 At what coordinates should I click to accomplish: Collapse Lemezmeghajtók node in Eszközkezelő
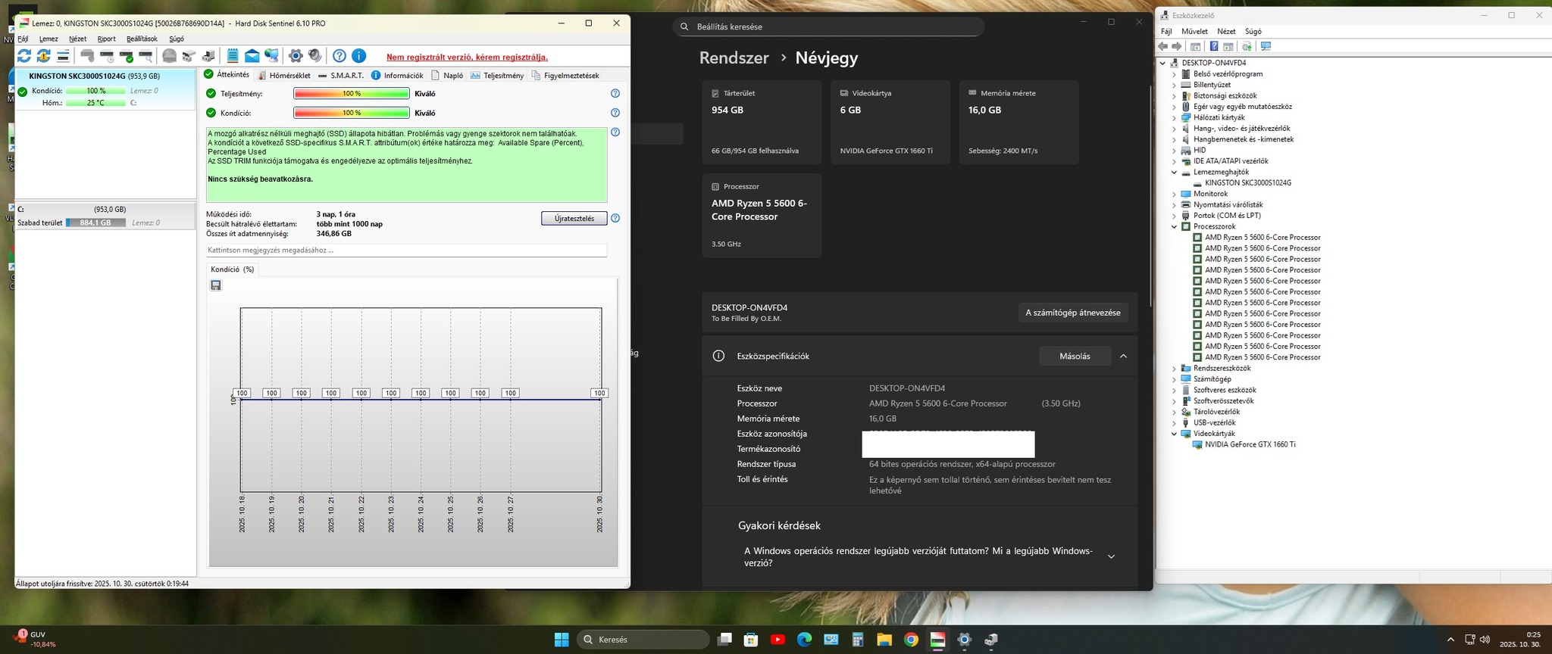1175,172
